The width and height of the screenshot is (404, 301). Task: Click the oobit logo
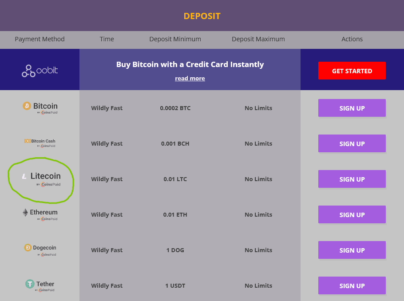[x=40, y=71]
